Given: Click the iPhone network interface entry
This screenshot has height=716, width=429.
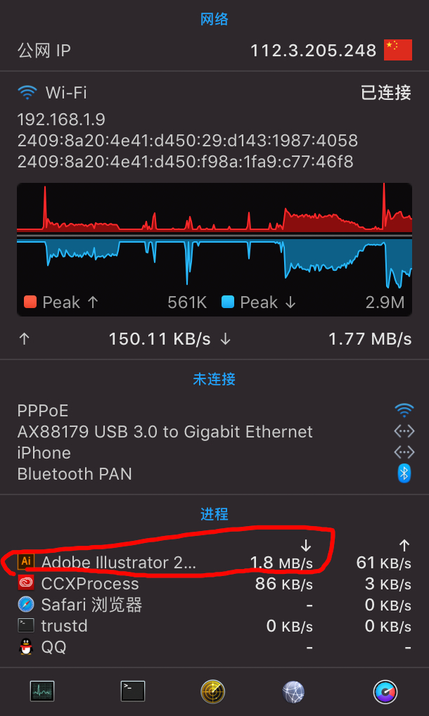Looking at the screenshot, I should pyautogui.click(x=44, y=452).
